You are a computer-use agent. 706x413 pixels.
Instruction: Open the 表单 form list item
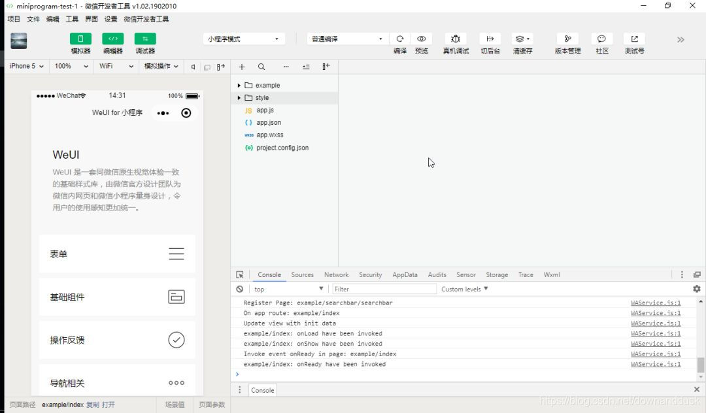117,254
